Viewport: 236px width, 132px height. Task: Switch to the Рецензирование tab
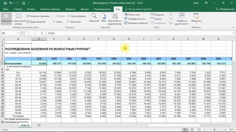point(102,9)
